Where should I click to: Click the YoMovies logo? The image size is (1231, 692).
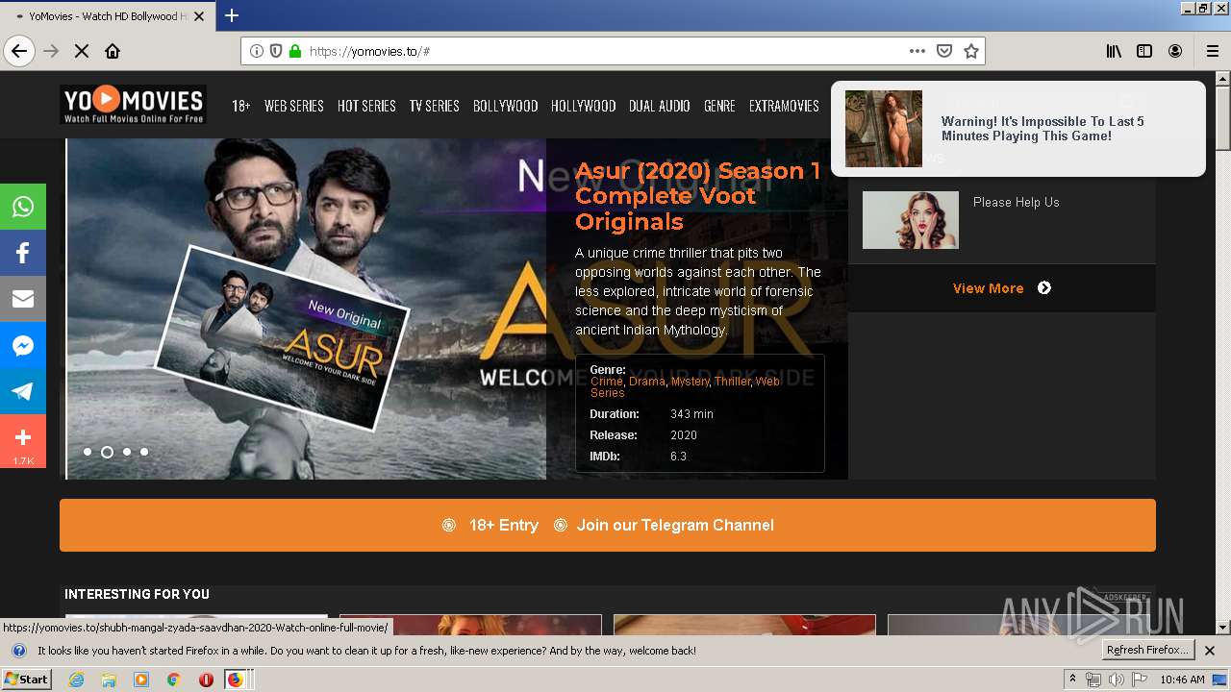133,105
